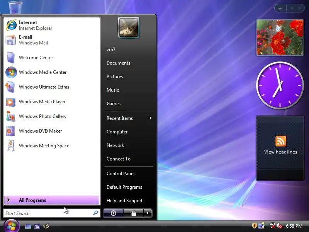309x232 pixels.
Task: Open Control Panel
Action: click(121, 174)
